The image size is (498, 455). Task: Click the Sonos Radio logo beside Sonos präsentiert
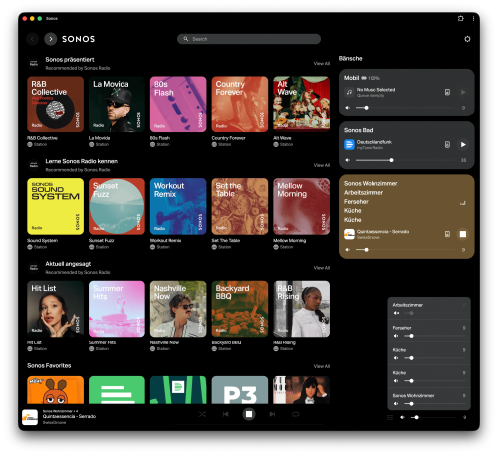(34, 63)
